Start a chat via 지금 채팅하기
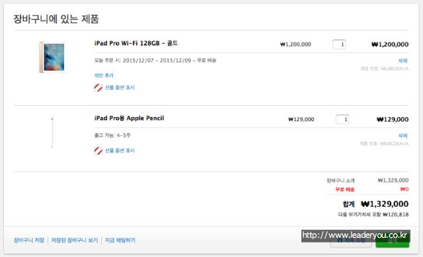Image resolution: width=423 pixels, height=257 pixels. coord(120,240)
